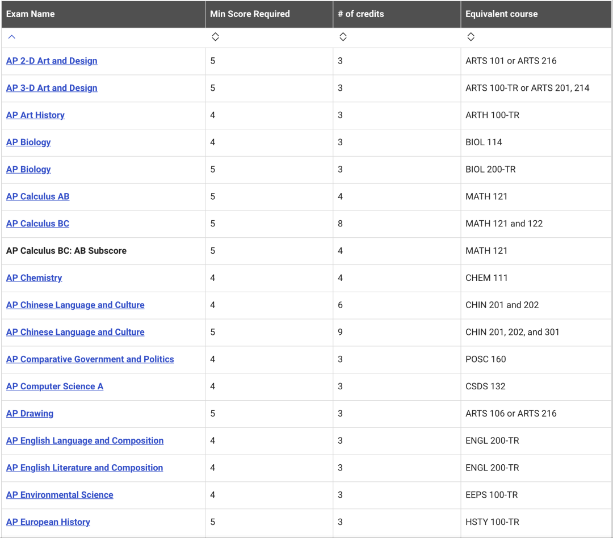Screen dimensions: 613x538
Task: Sort by Equivalent course icon
Action: pyautogui.click(x=471, y=37)
